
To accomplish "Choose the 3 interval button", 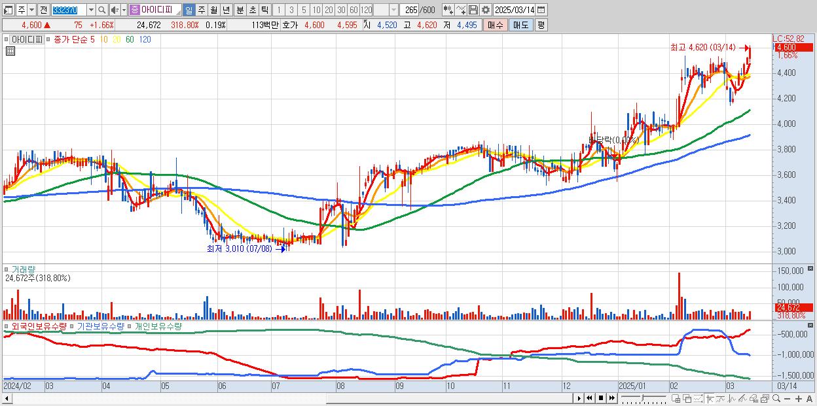I will click(291, 10).
